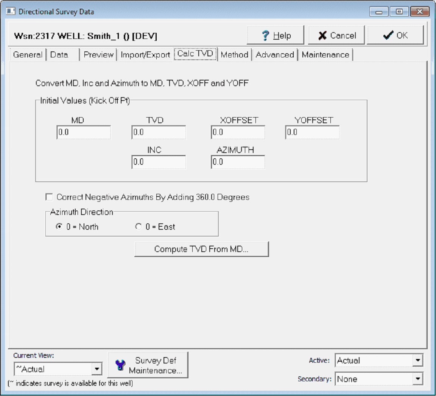Select the 0 = North radio option
436x396 pixels.
tap(59, 227)
